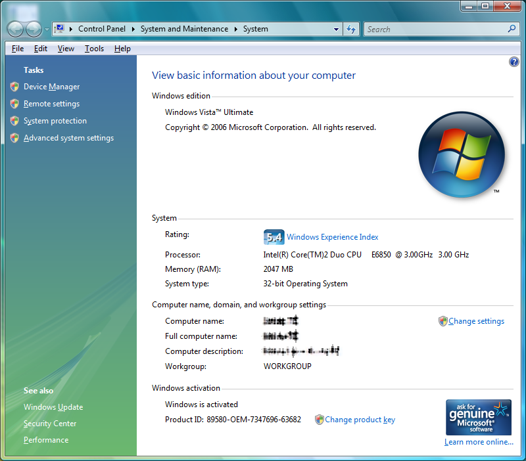Click the shield icon beside Device Manager
The width and height of the screenshot is (526, 461).
point(14,87)
